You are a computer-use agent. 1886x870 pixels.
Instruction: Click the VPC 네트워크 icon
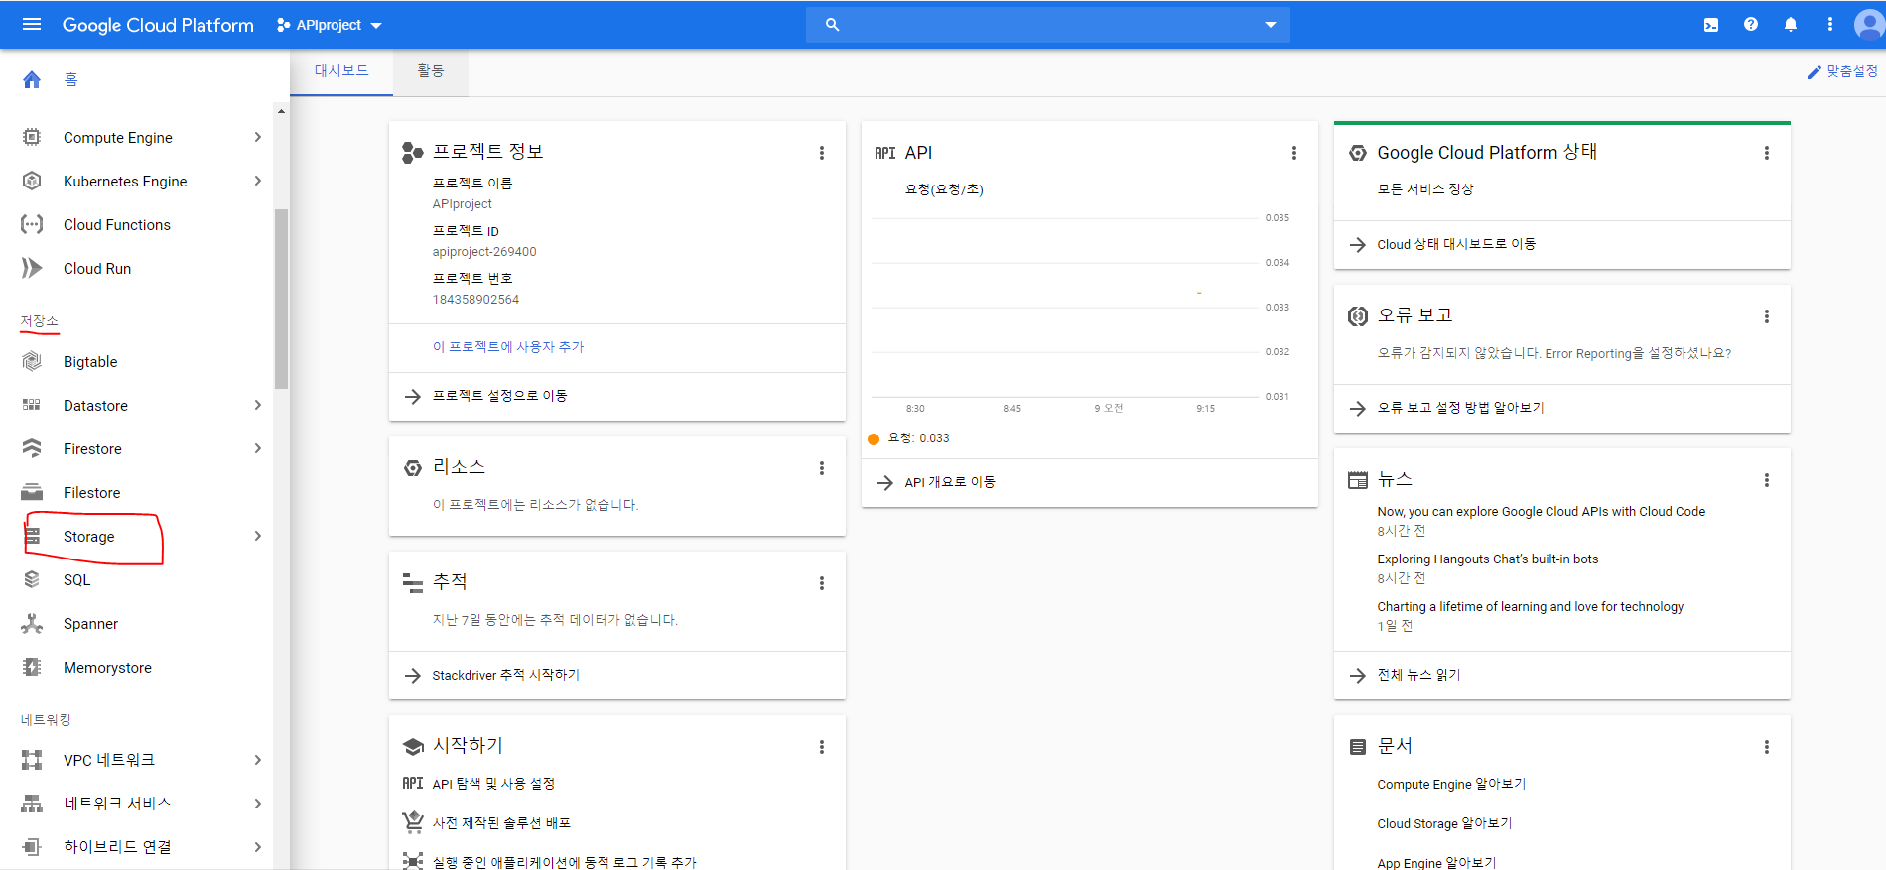(32, 760)
